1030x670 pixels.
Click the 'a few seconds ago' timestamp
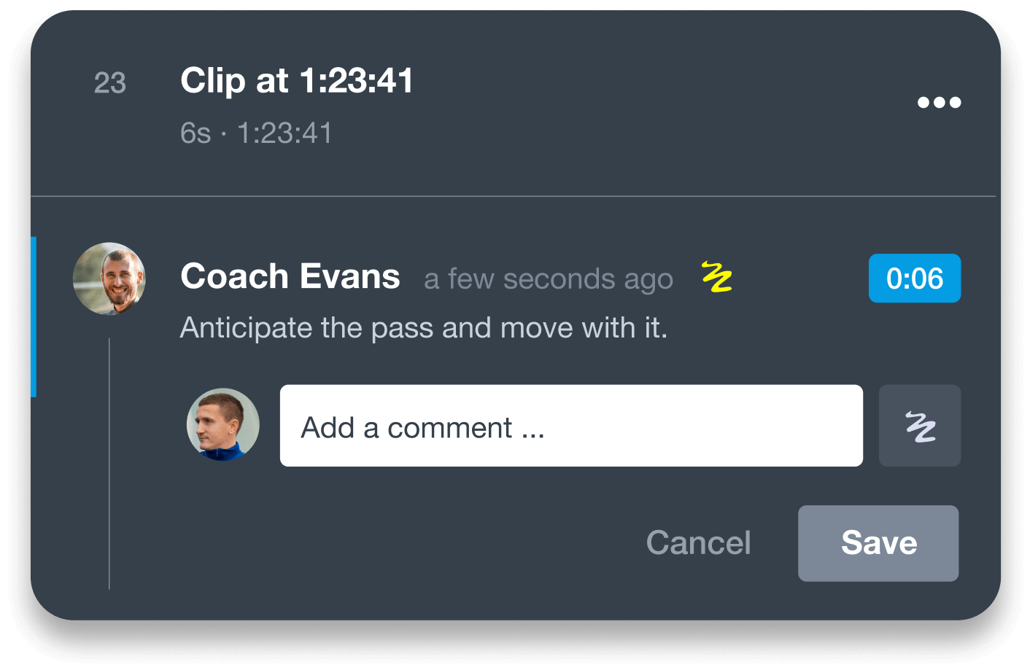tap(549, 278)
